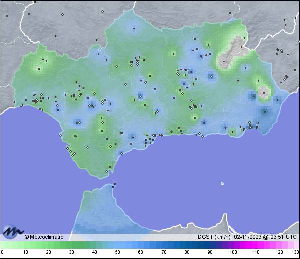300x259 pixels.
Task: Click the 50 label on the wind scale
Action: pos(117,252)
